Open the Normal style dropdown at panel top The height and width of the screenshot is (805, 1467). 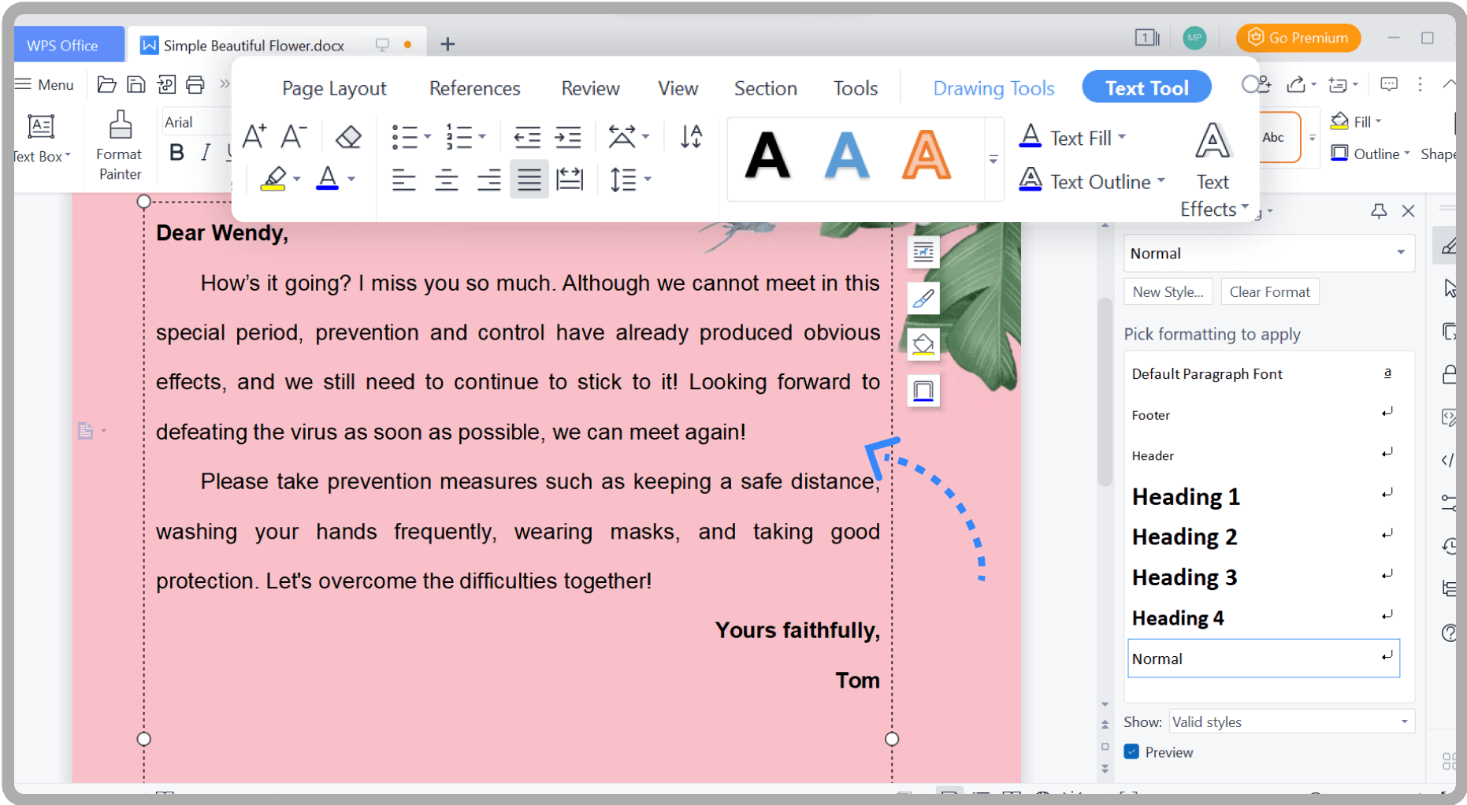point(1401,253)
